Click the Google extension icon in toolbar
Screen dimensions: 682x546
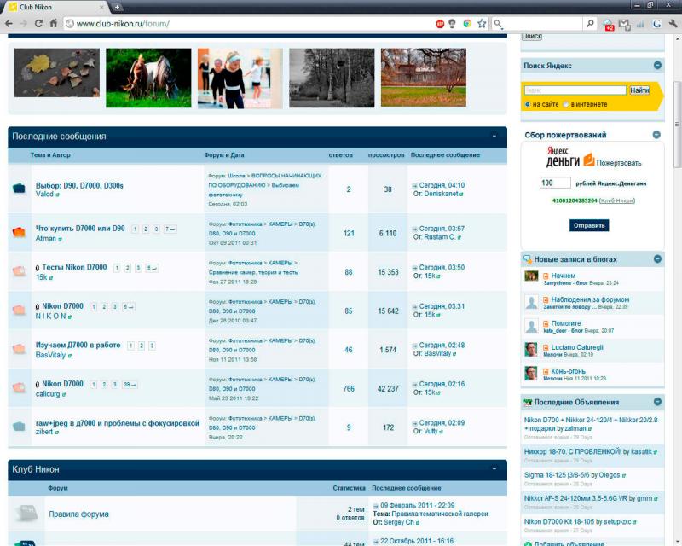coord(656,24)
